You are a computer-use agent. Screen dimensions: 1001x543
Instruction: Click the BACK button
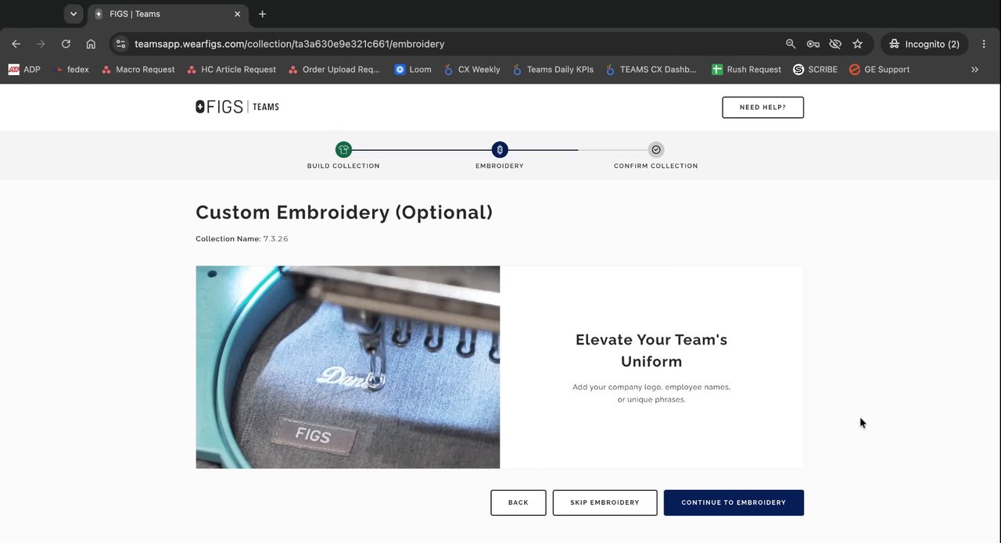click(x=518, y=502)
